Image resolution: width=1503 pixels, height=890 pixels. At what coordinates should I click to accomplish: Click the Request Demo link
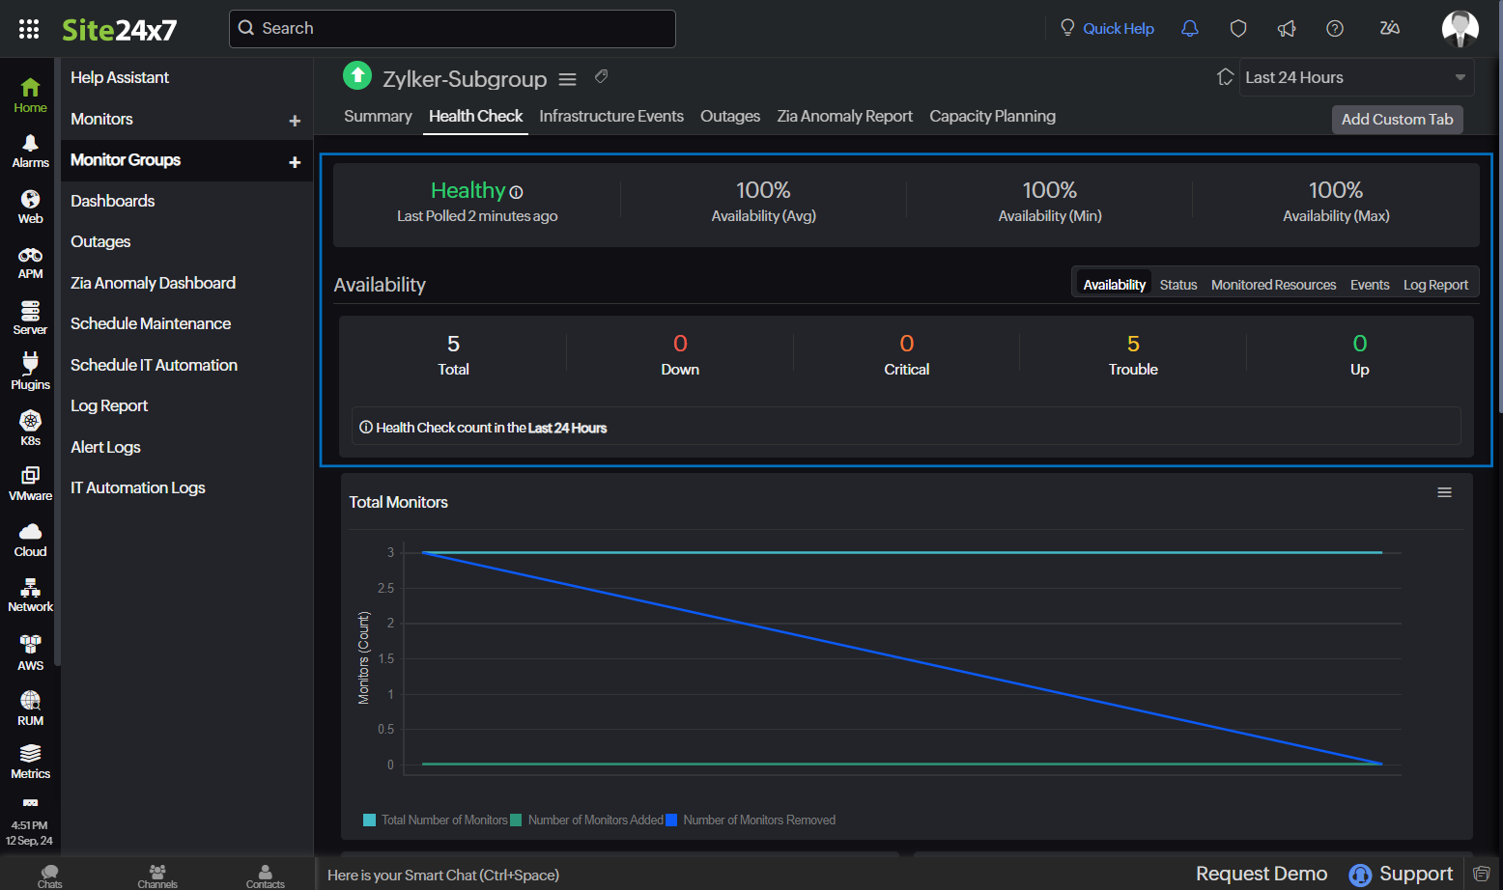pyautogui.click(x=1261, y=874)
